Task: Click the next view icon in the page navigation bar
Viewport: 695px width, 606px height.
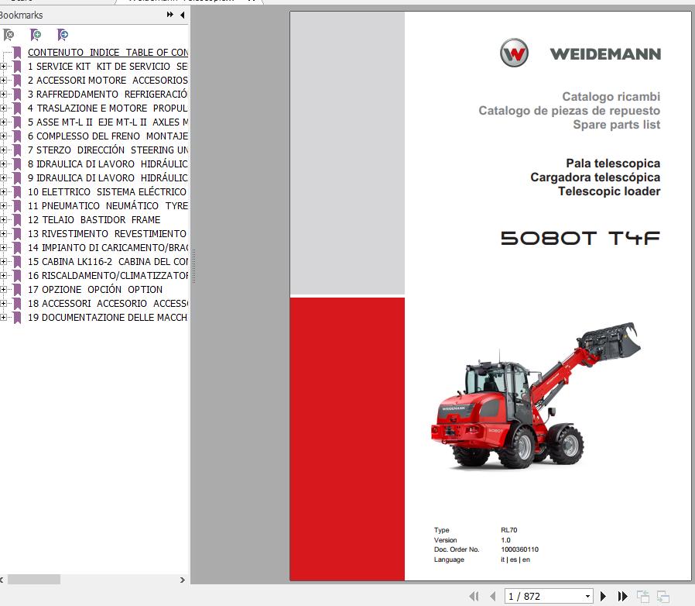Action: click(x=663, y=596)
